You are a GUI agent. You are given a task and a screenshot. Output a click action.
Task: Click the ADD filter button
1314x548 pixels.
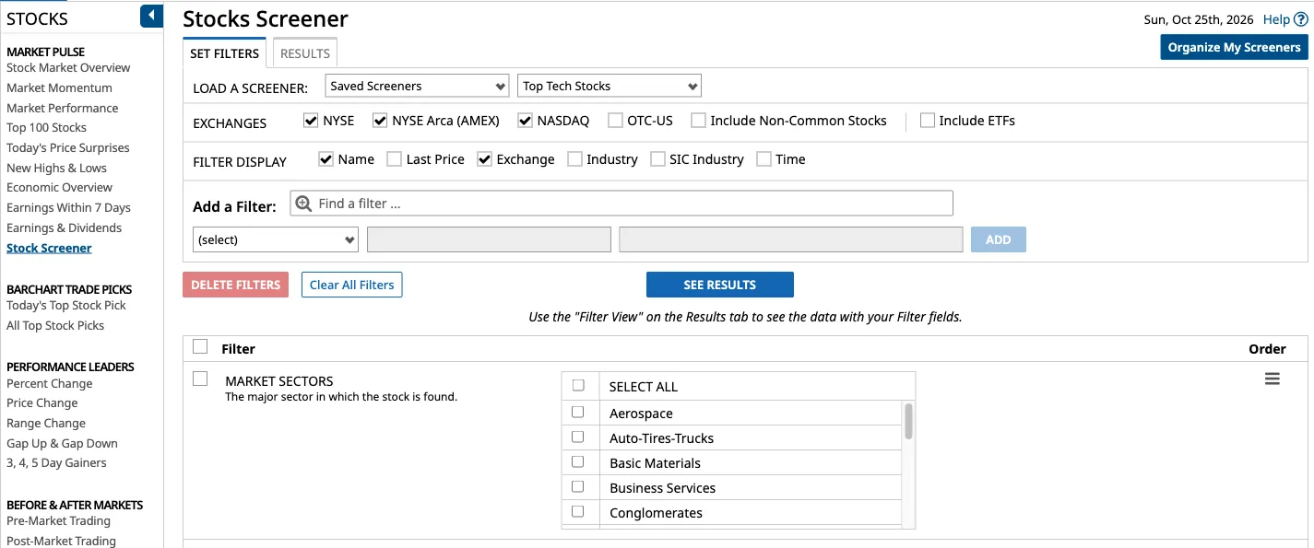point(999,239)
